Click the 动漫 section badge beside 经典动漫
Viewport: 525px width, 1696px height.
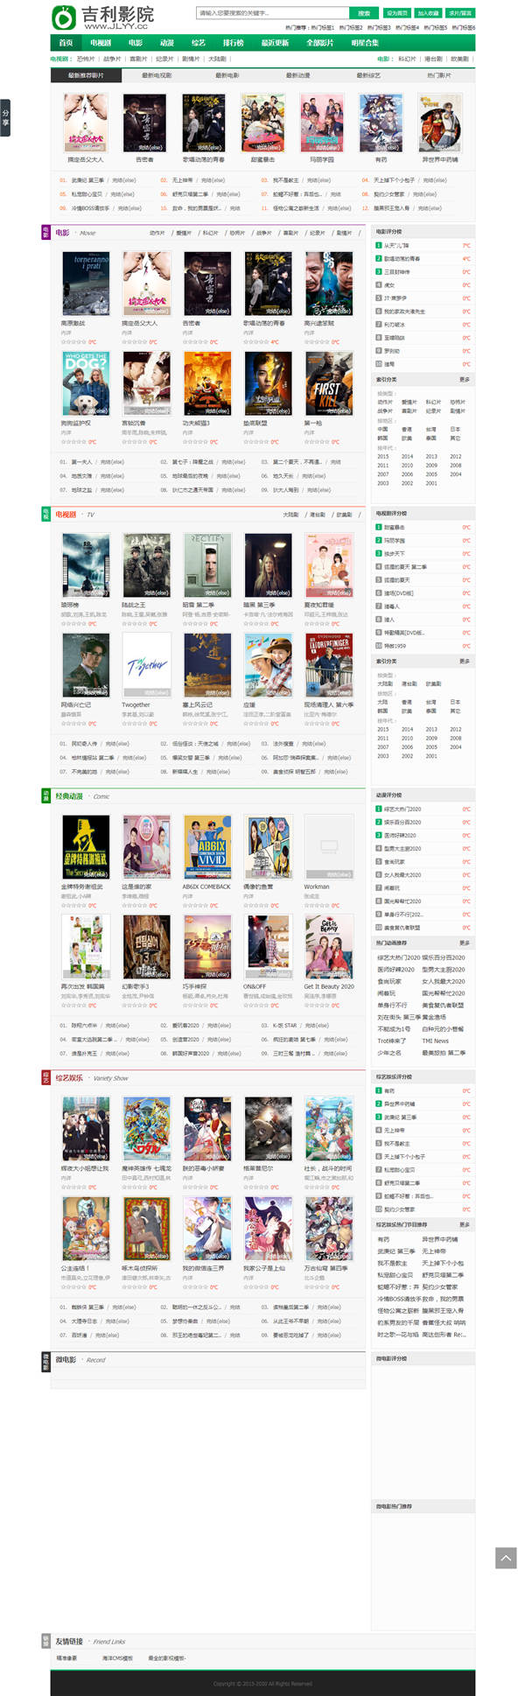tap(45, 795)
